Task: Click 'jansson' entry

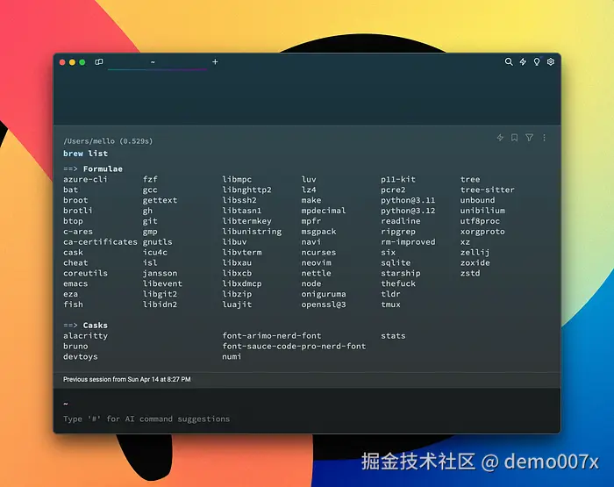Action: pyautogui.click(x=160, y=273)
